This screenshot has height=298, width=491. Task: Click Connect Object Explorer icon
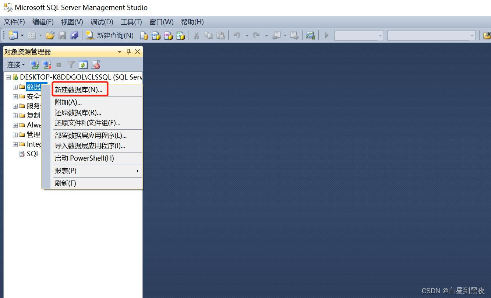pos(35,65)
